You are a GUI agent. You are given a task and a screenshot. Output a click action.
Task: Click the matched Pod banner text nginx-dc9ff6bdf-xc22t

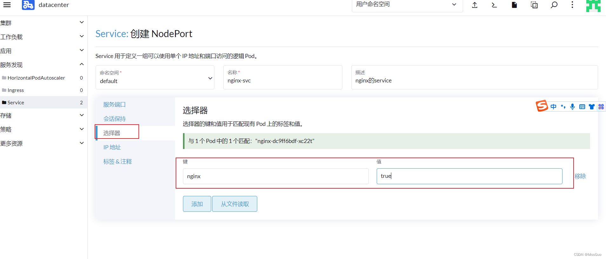[x=285, y=141]
